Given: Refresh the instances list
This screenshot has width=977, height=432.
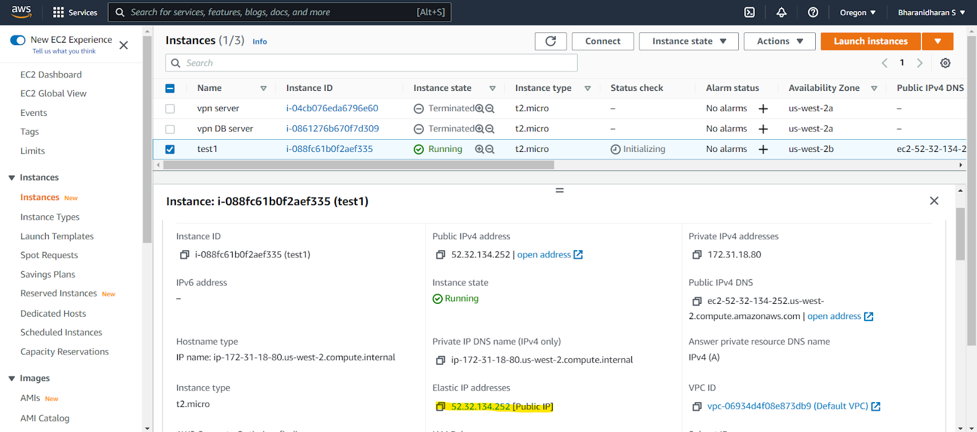Looking at the screenshot, I should point(551,41).
